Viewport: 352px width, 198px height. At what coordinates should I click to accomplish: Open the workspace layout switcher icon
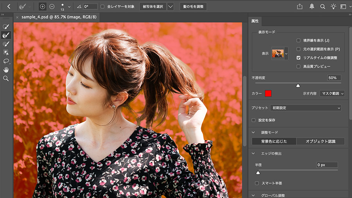tap(343, 7)
